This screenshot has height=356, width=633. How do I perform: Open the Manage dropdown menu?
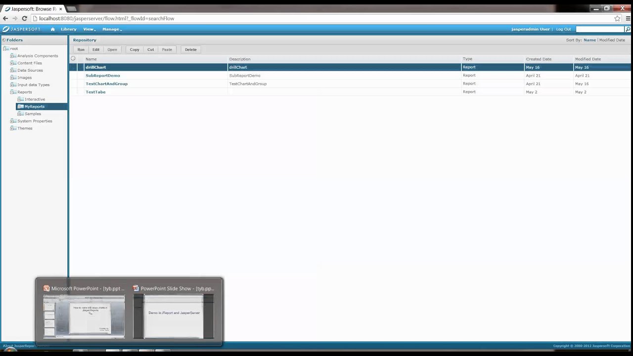112,29
